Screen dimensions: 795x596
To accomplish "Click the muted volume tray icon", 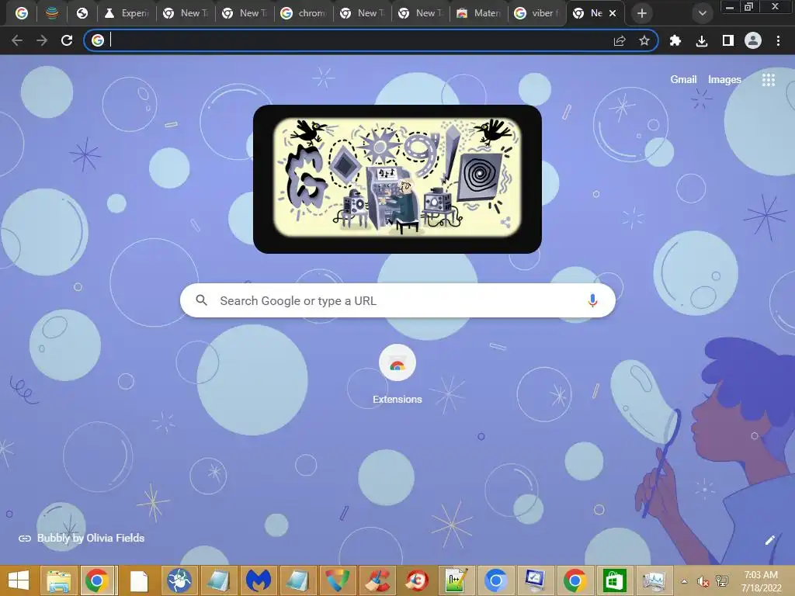I will click(703, 581).
